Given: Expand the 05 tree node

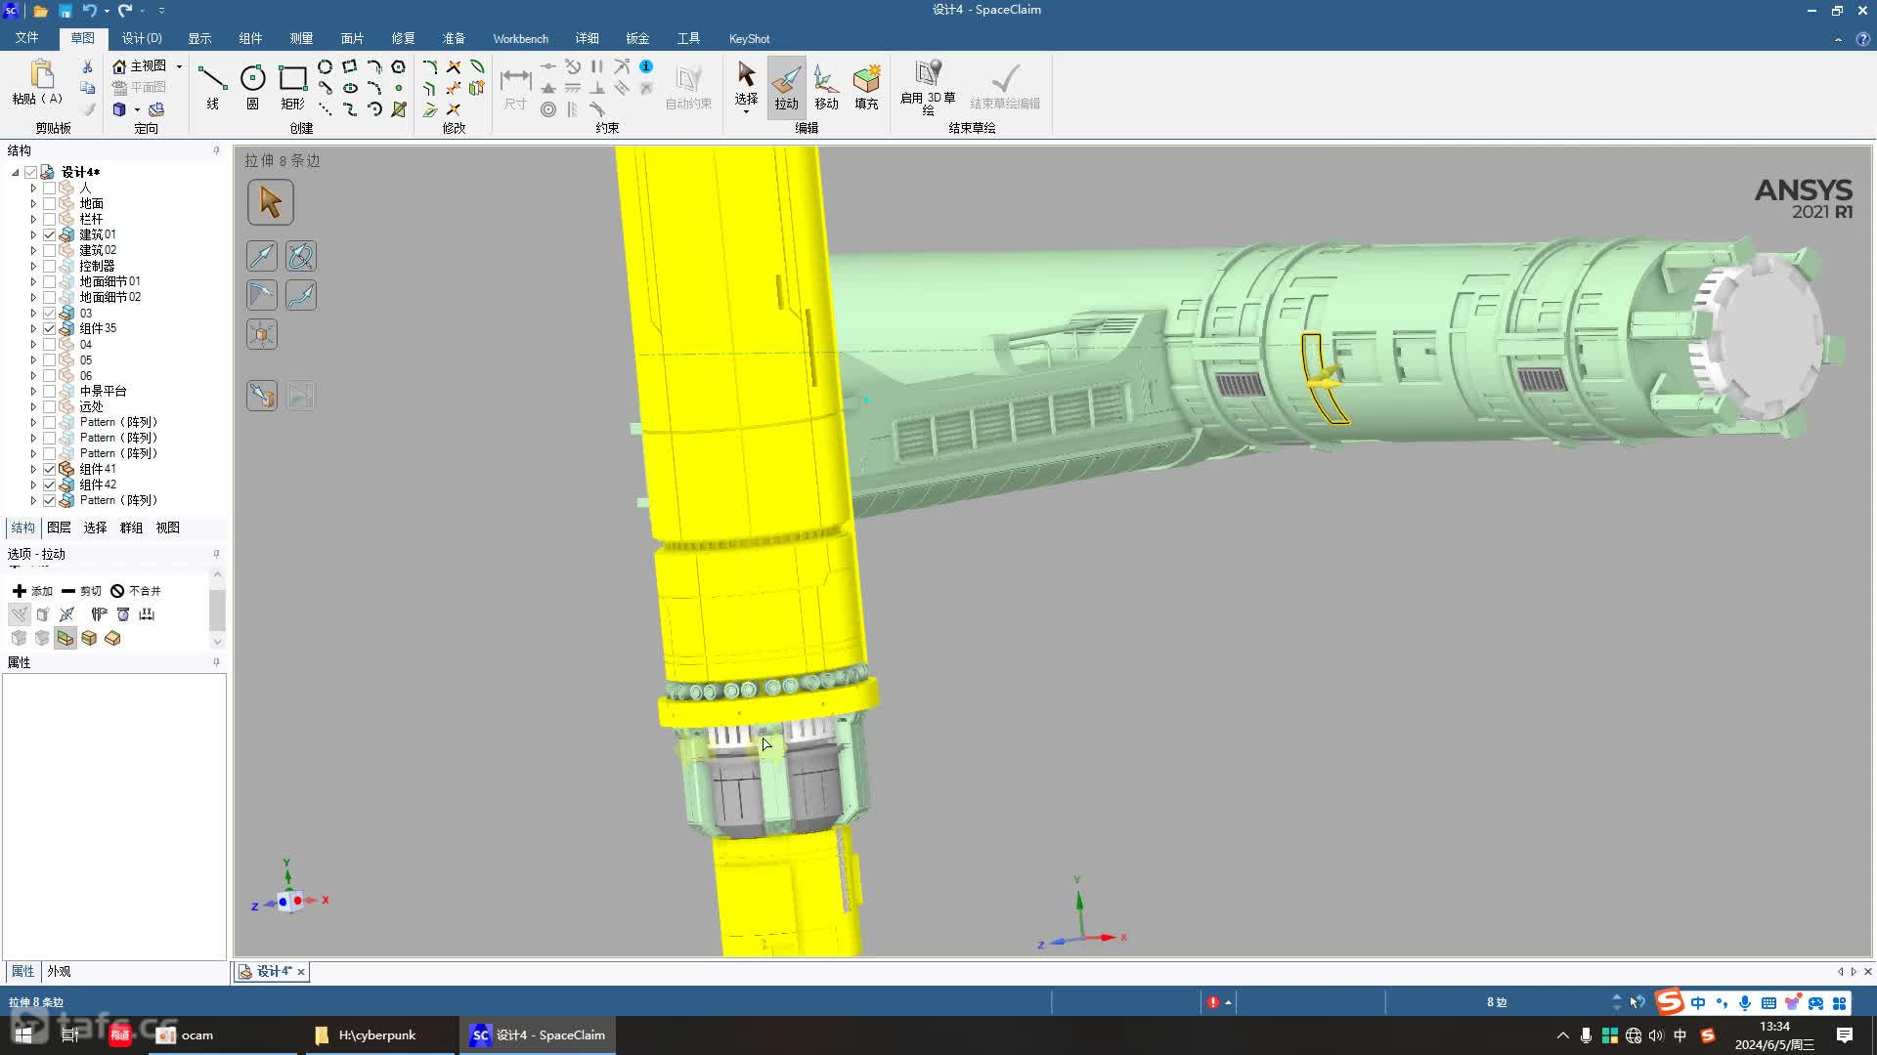Looking at the screenshot, I should coord(33,359).
